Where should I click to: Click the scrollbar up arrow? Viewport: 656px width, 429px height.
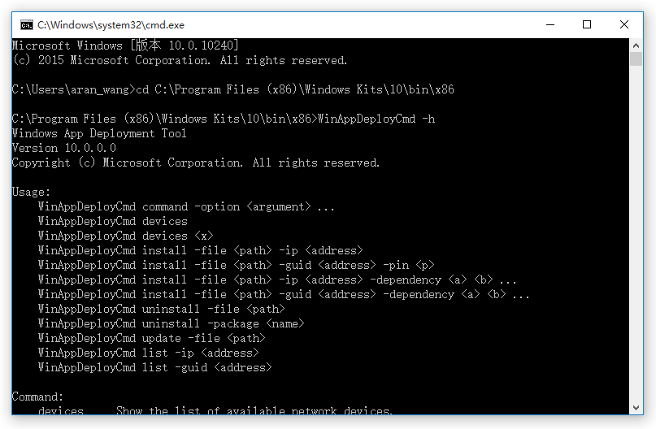click(636, 45)
